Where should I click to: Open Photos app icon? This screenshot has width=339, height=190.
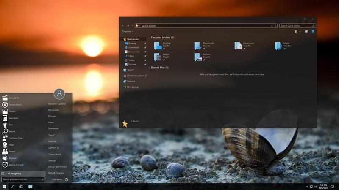click(x=5, y=111)
